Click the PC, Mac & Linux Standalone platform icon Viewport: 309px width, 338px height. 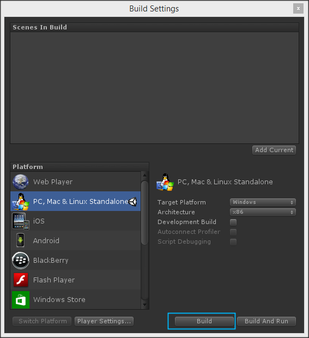coord(21,202)
